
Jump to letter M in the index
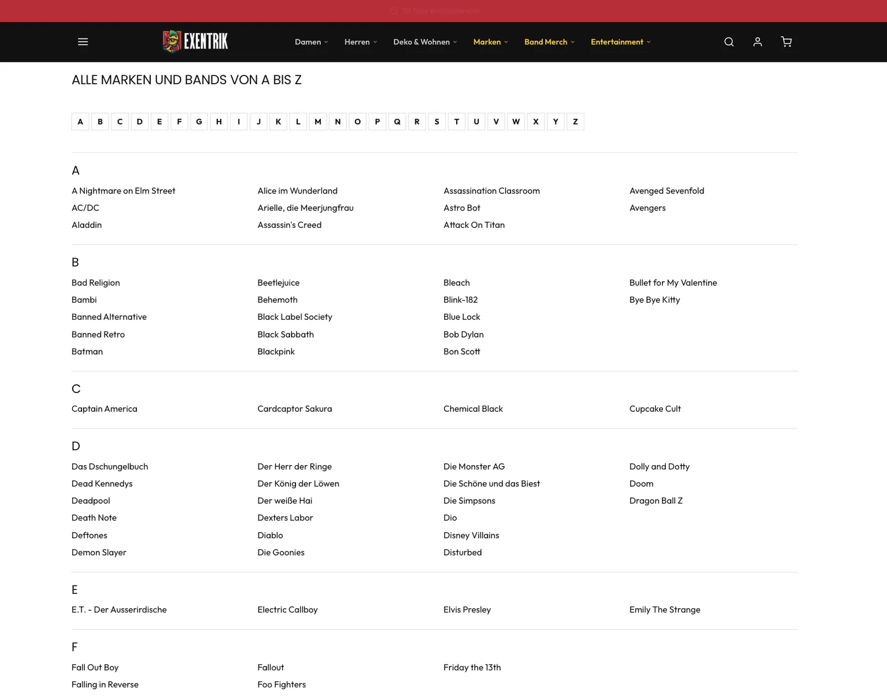click(x=318, y=121)
